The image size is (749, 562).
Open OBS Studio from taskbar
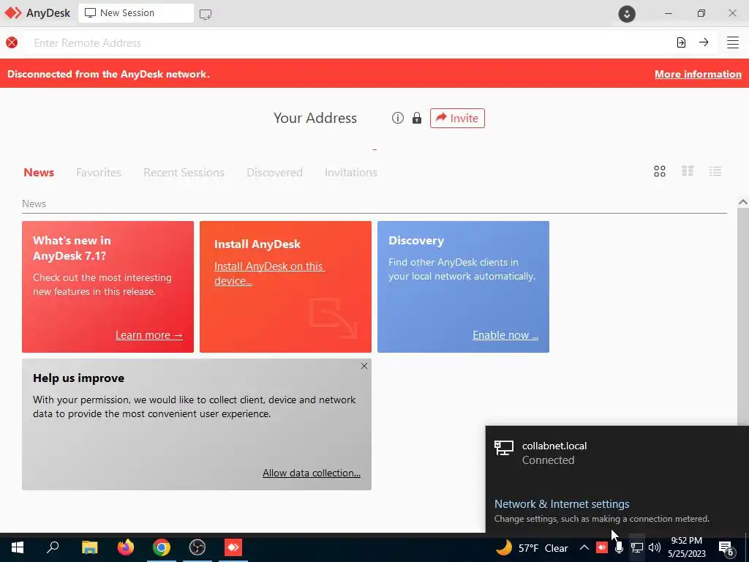197,547
